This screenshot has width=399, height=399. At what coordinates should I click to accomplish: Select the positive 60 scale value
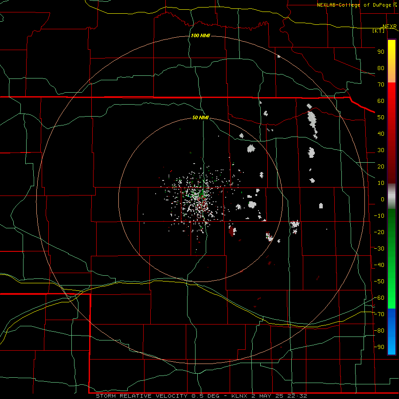click(x=381, y=101)
